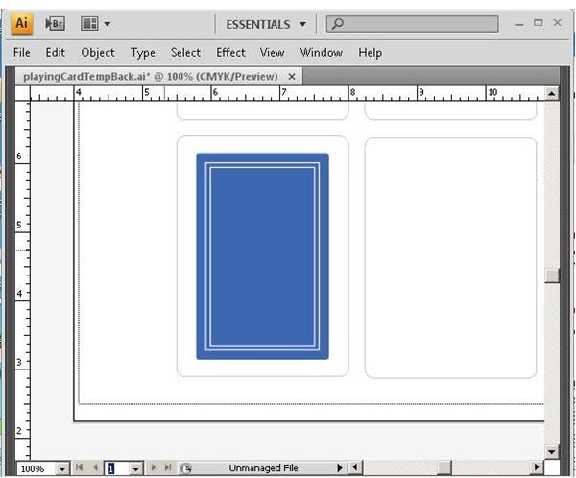Viewport: 576px width, 478px height.
Task: Open the Window menu
Action: coord(321,53)
